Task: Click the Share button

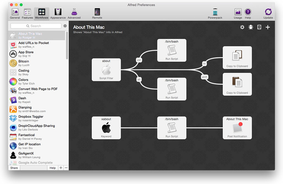Action: (x=14, y=167)
